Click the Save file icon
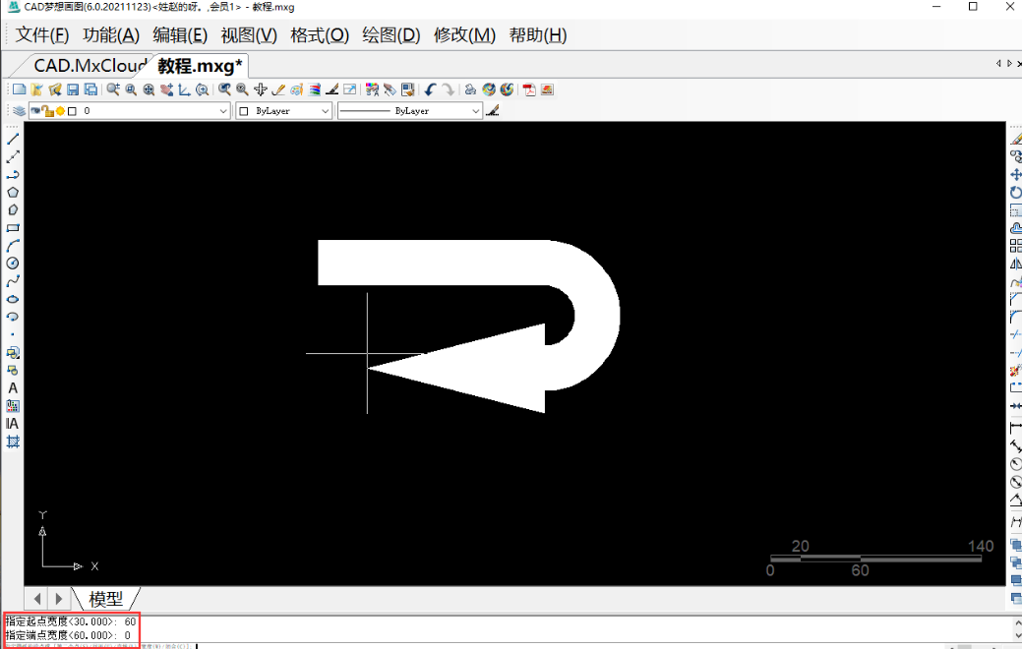 pyautogui.click(x=73, y=89)
